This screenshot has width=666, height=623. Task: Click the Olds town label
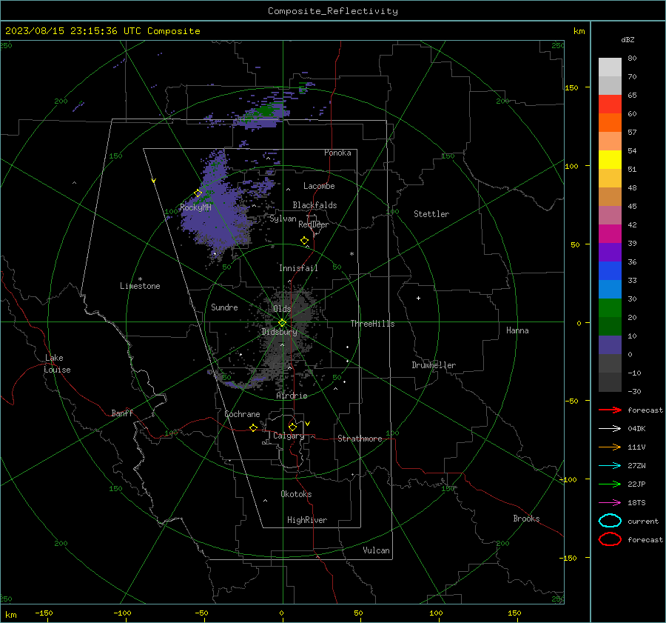[x=282, y=309]
